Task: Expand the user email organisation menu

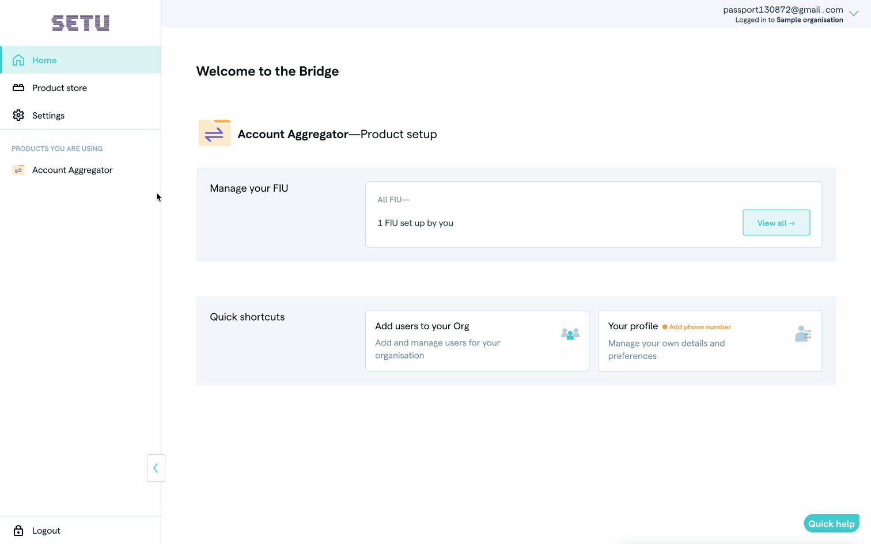Action: [x=783, y=14]
